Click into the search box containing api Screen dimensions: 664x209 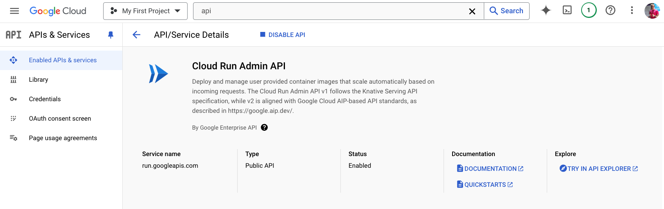point(332,11)
